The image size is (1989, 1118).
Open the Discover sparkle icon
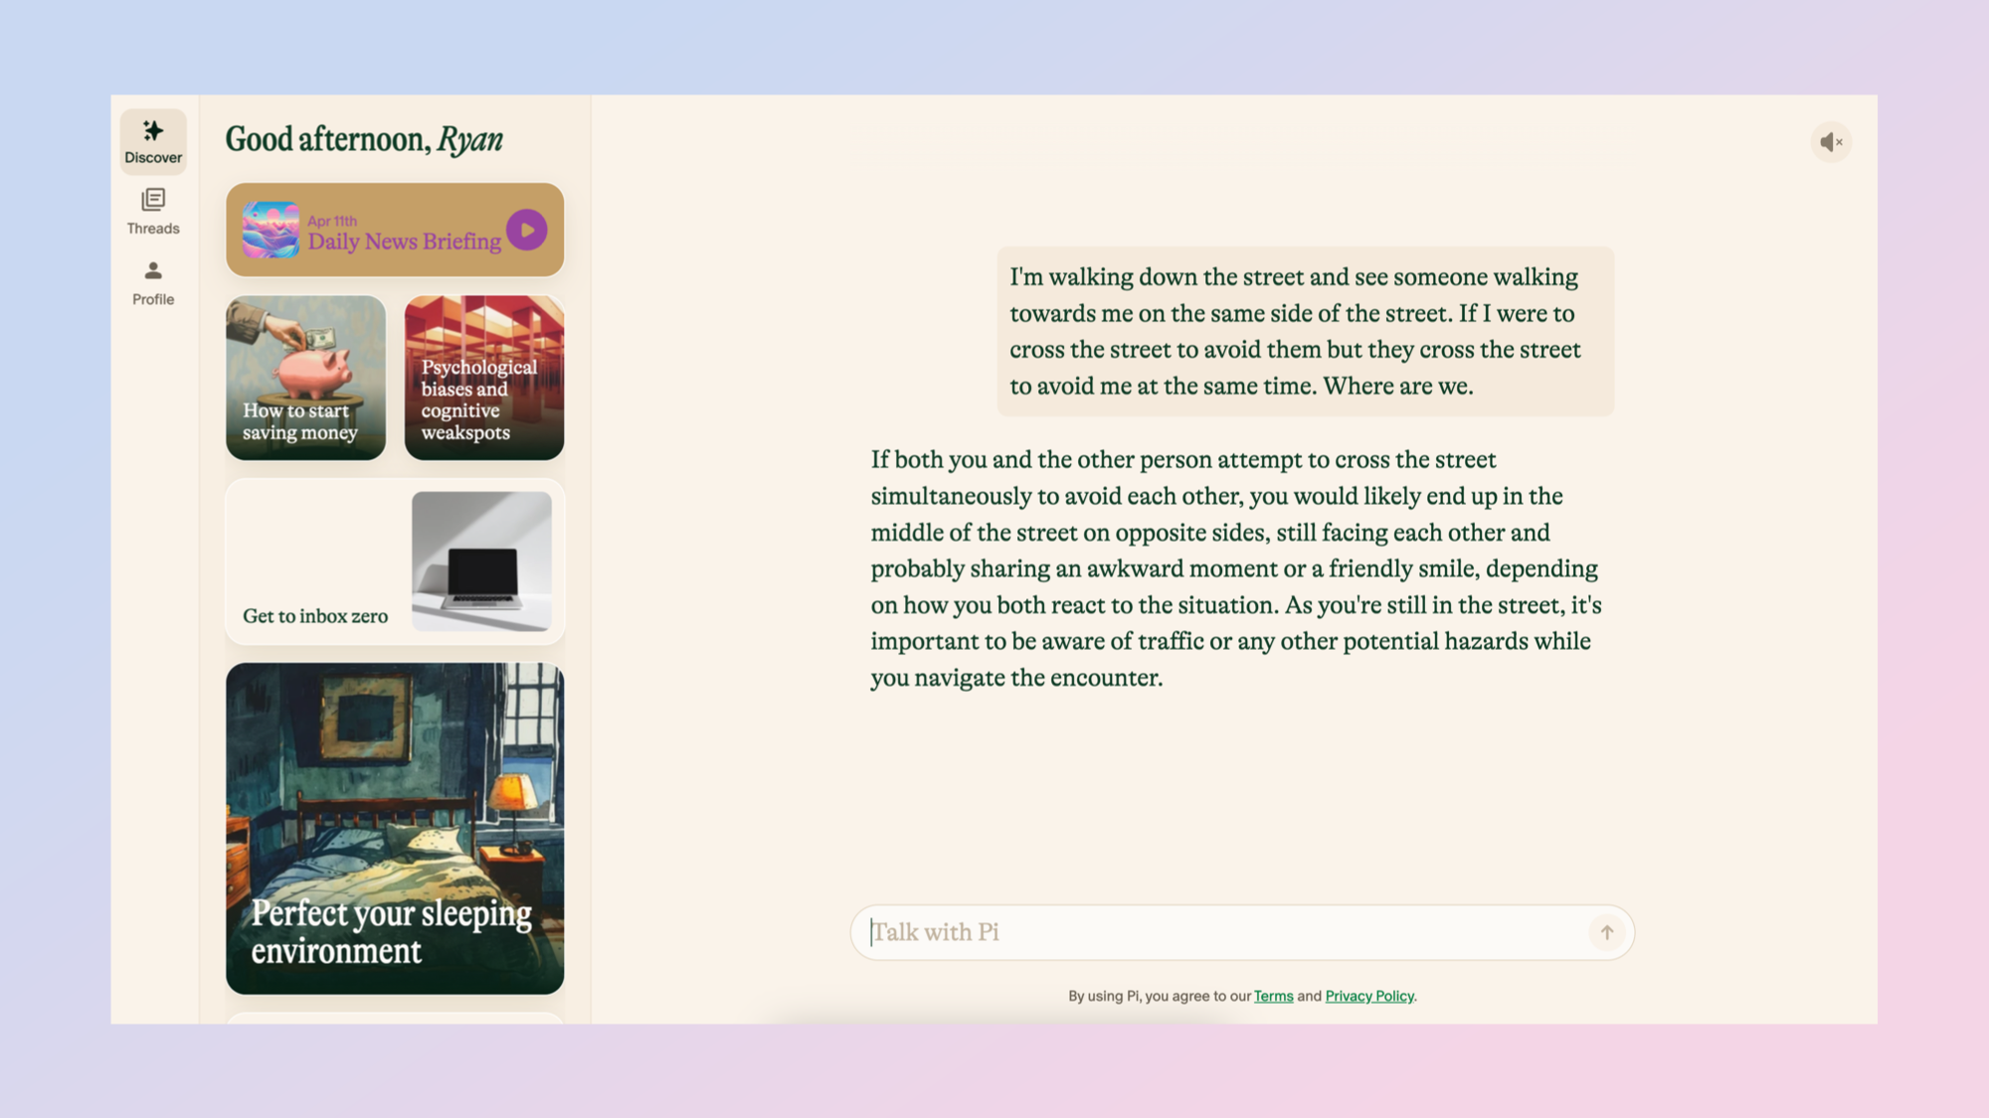pyautogui.click(x=153, y=132)
